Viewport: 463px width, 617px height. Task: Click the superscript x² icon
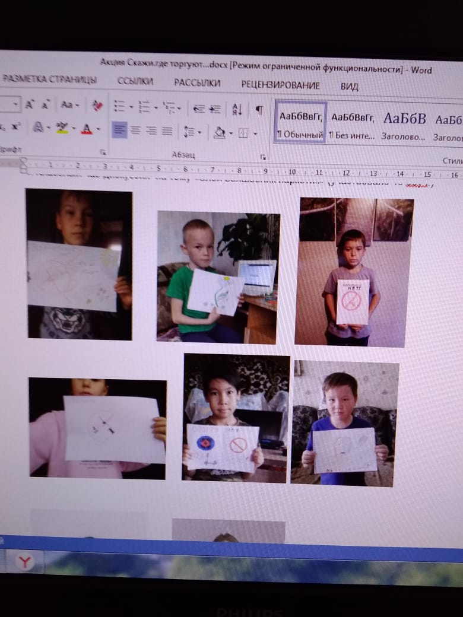pos(17,126)
